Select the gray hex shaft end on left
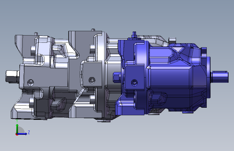234x151 pixels. click(x=12, y=76)
